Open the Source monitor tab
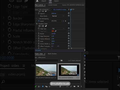 73,5
